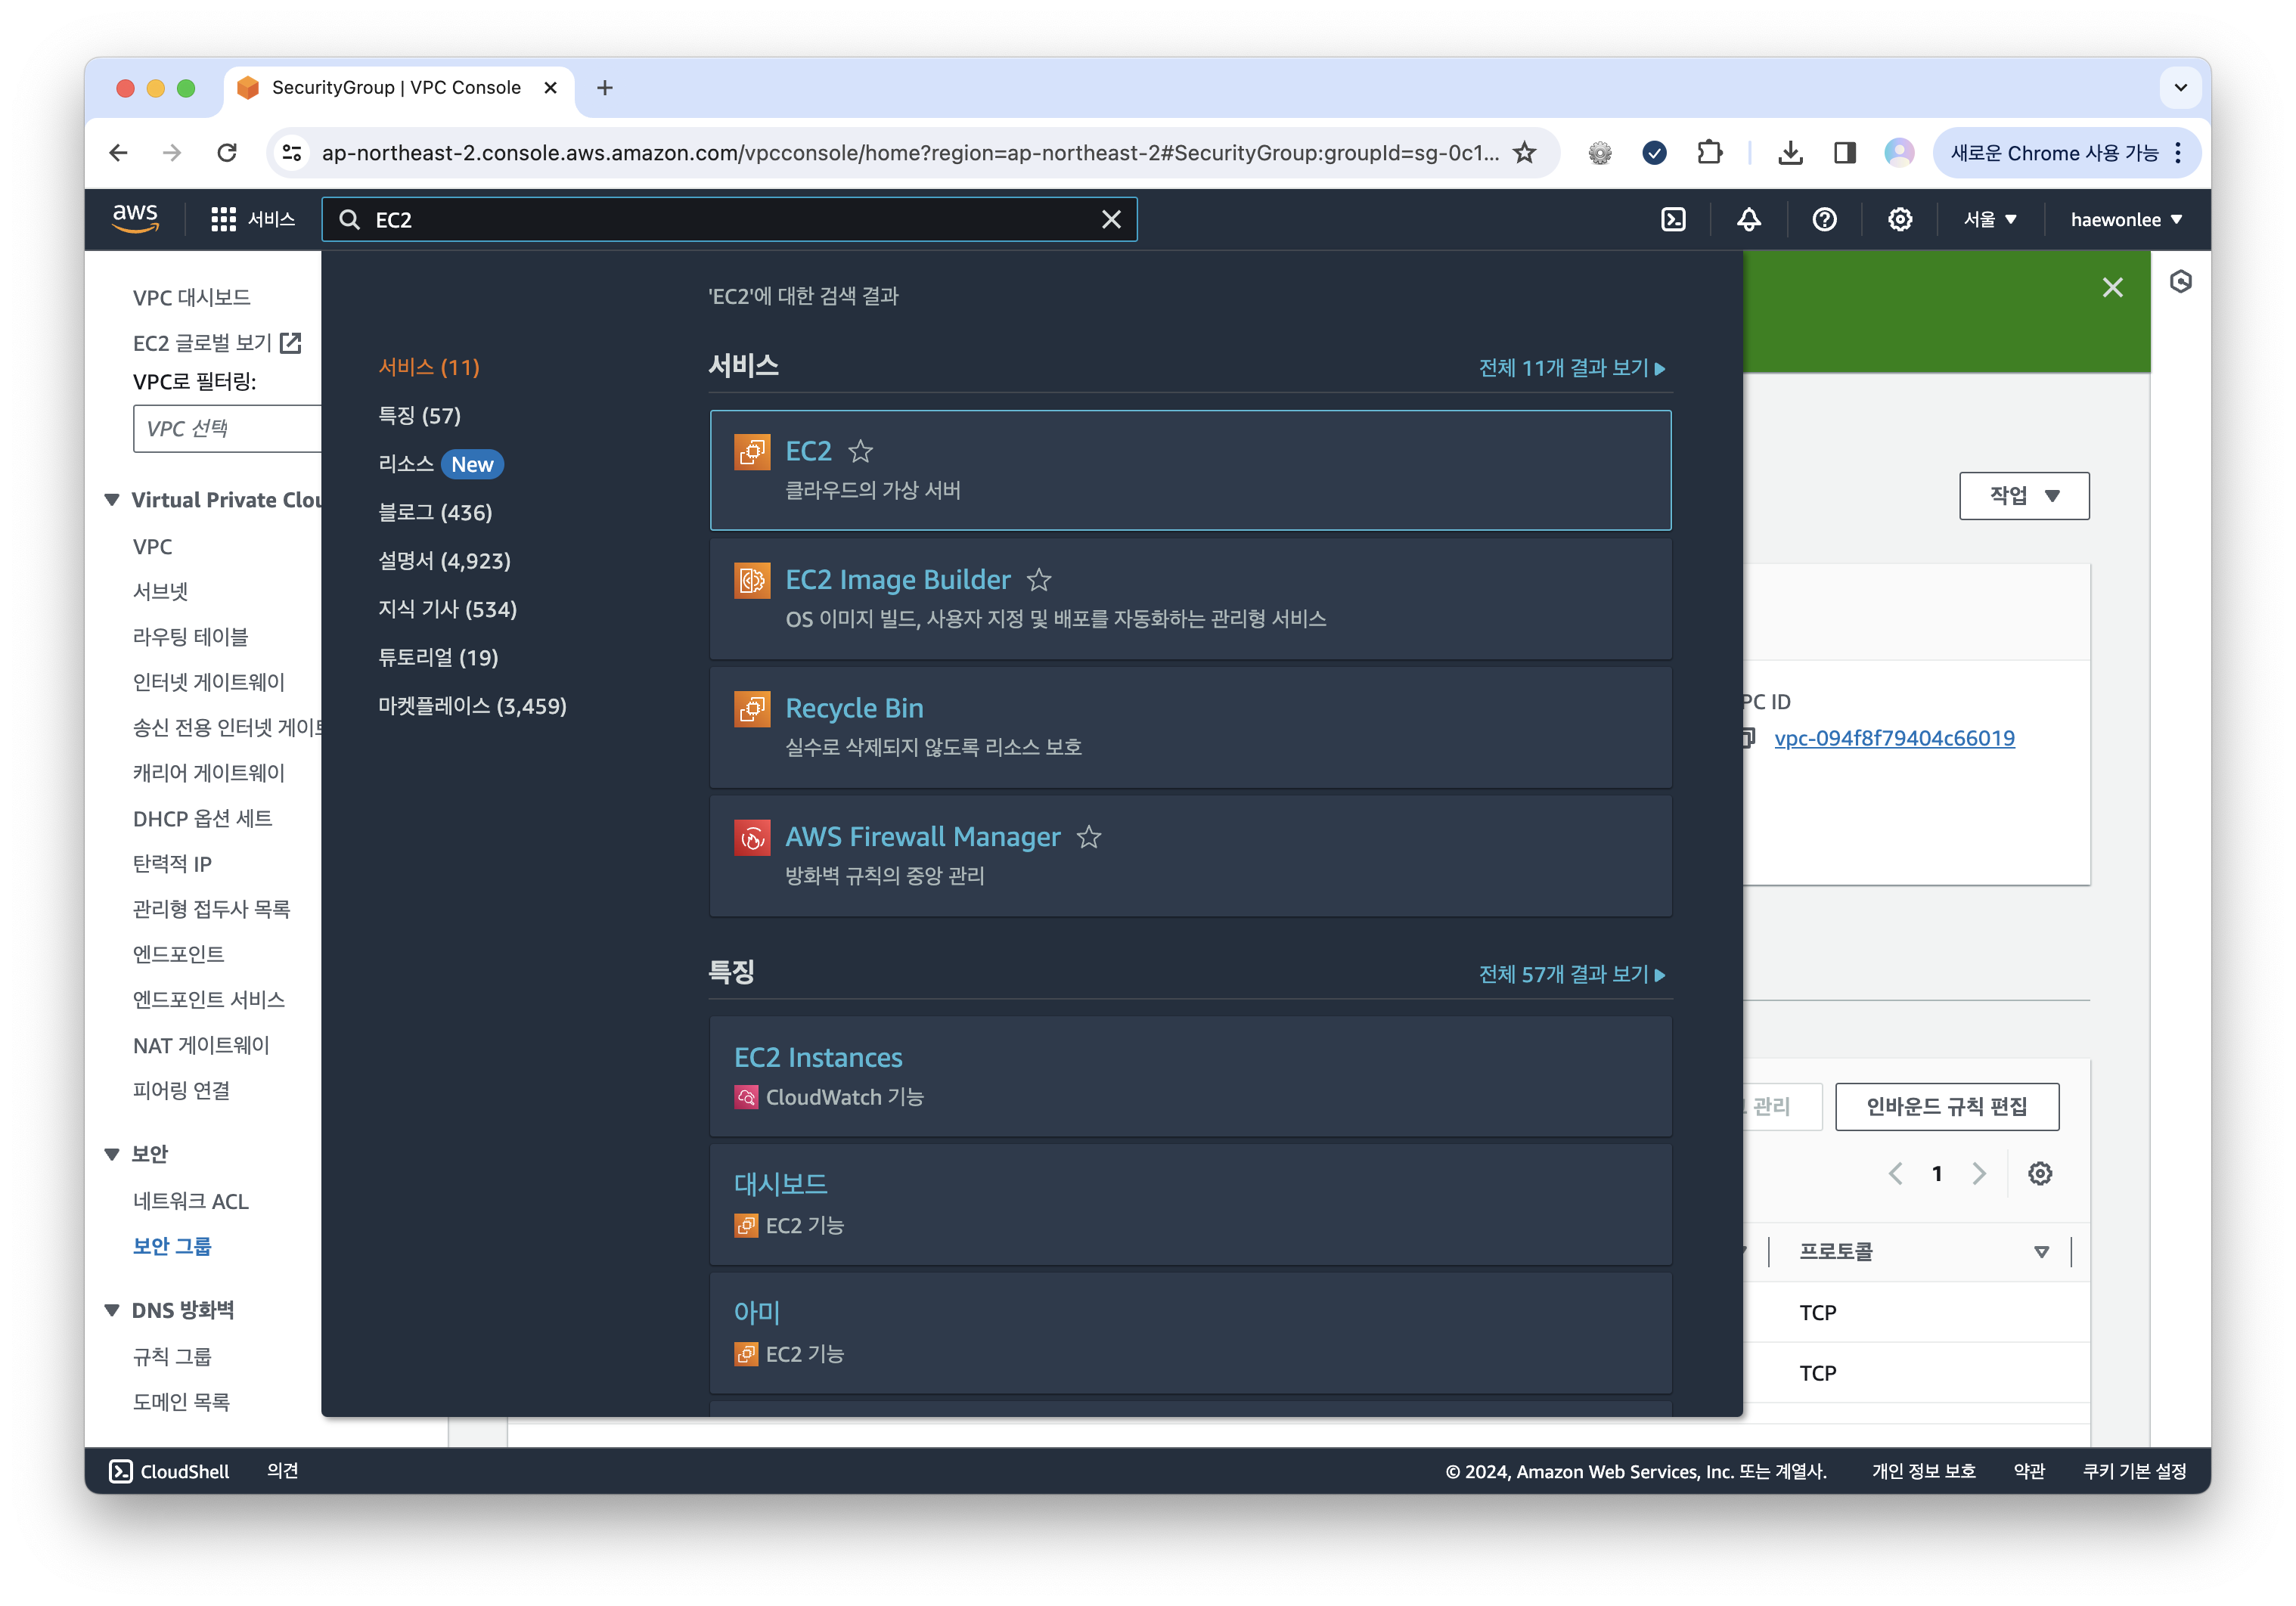The image size is (2296, 1606).
Task: Open the 서비스 grid menu icon
Action: click(x=224, y=219)
